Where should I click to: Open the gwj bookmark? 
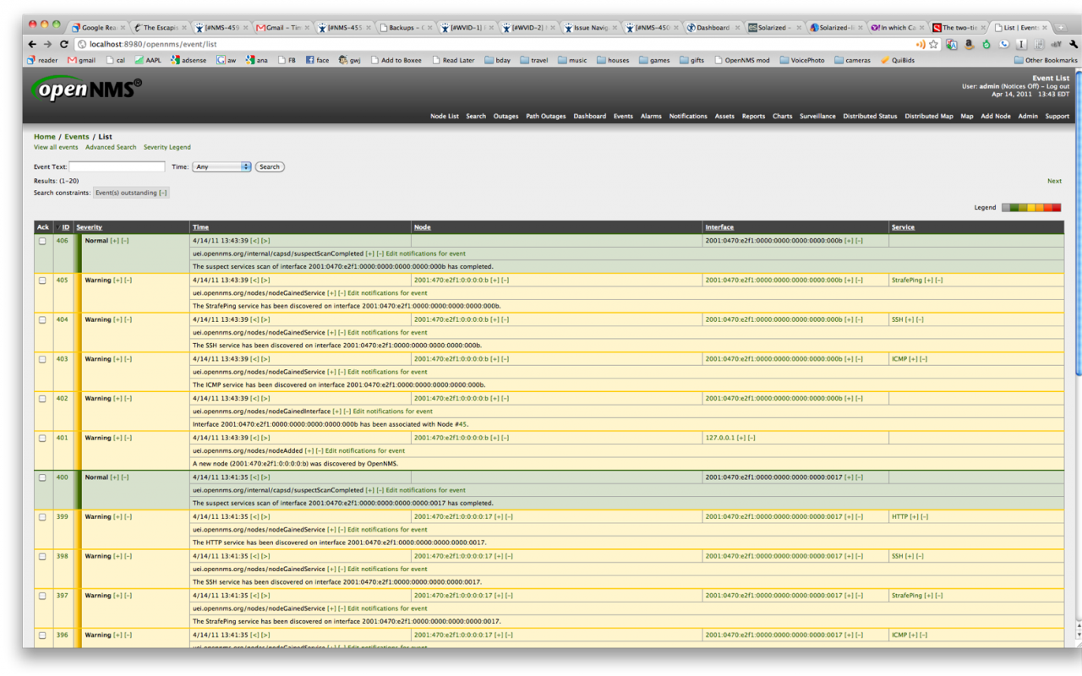(x=350, y=60)
